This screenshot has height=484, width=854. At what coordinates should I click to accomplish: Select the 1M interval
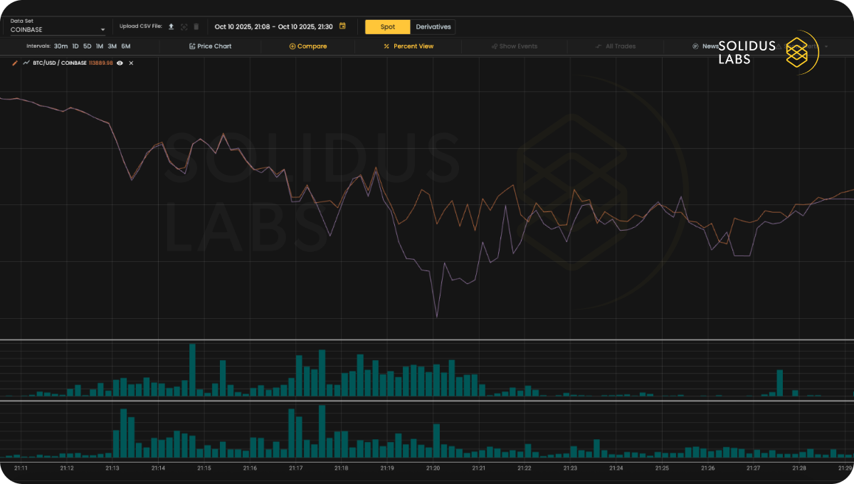pos(100,46)
